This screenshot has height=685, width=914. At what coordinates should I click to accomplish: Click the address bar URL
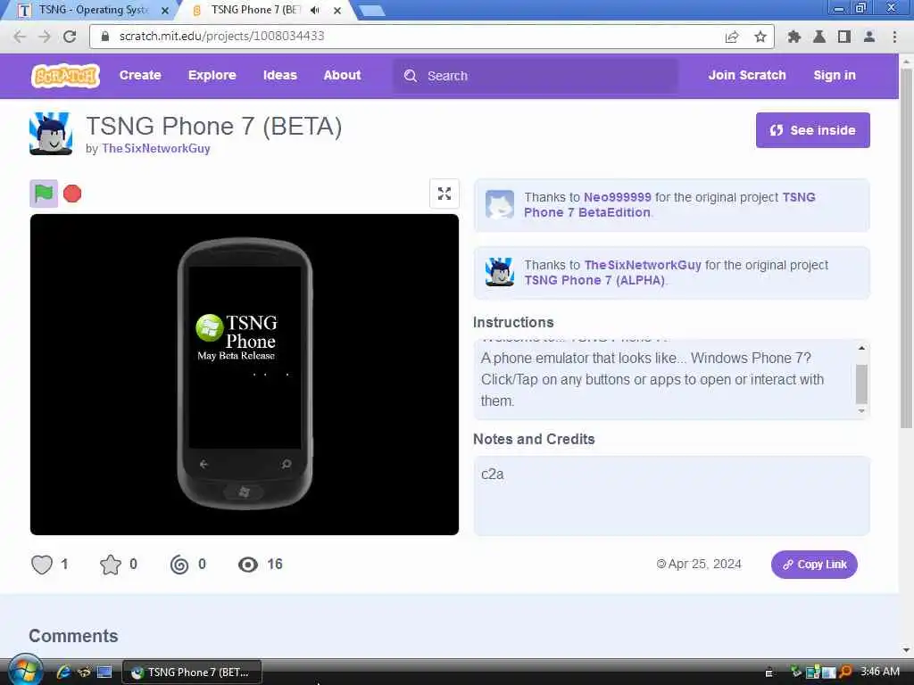pos(221,36)
